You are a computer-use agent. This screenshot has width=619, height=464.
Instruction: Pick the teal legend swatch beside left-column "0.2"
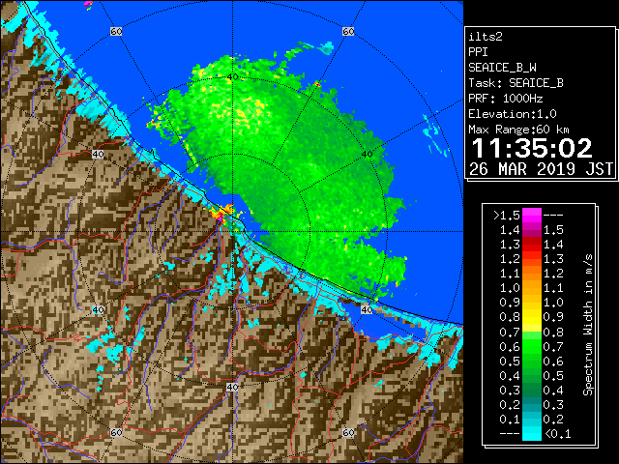[x=532, y=404]
